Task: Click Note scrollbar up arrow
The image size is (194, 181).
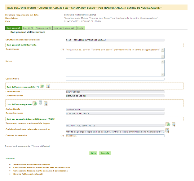Action: click(x=163, y=62)
